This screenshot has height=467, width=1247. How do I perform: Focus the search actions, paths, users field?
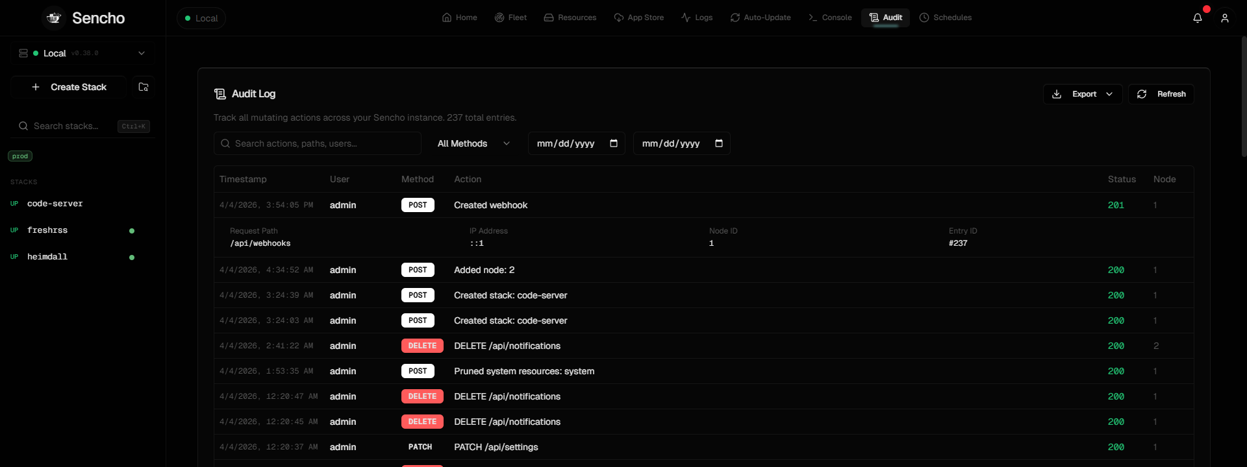pyautogui.click(x=318, y=143)
